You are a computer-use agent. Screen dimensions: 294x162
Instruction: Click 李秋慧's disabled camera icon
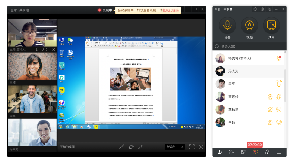tap(270, 110)
